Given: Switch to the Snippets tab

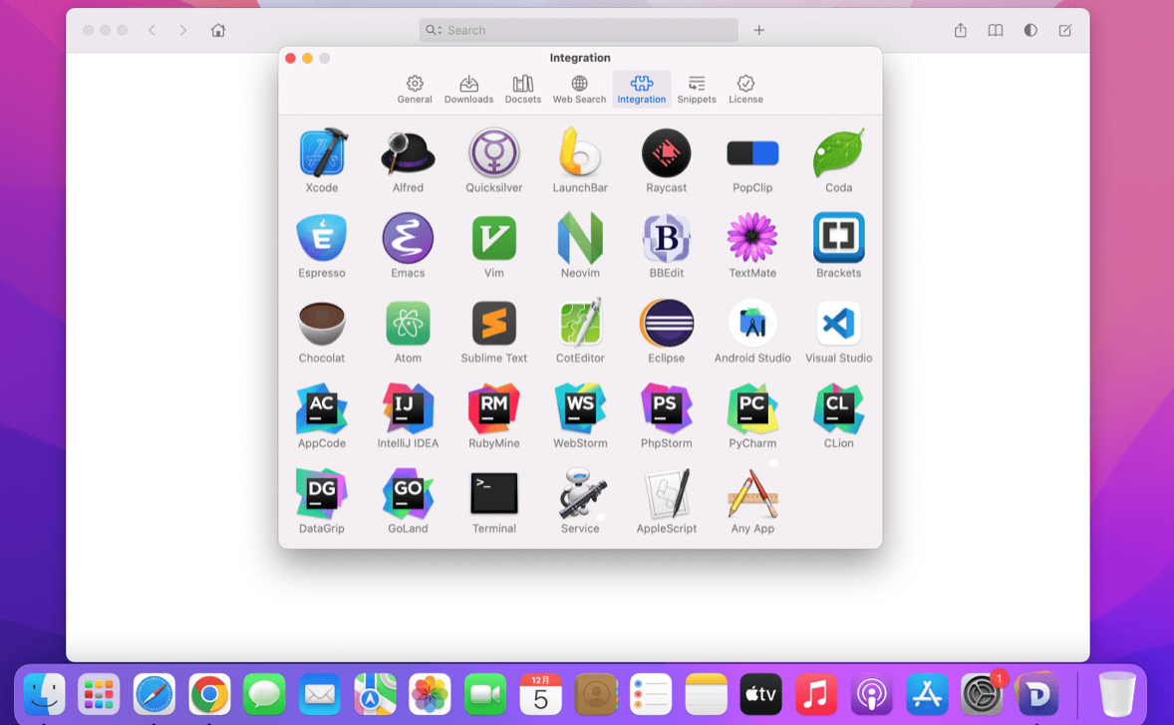Looking at the screenshot, I should coord(697,89).
